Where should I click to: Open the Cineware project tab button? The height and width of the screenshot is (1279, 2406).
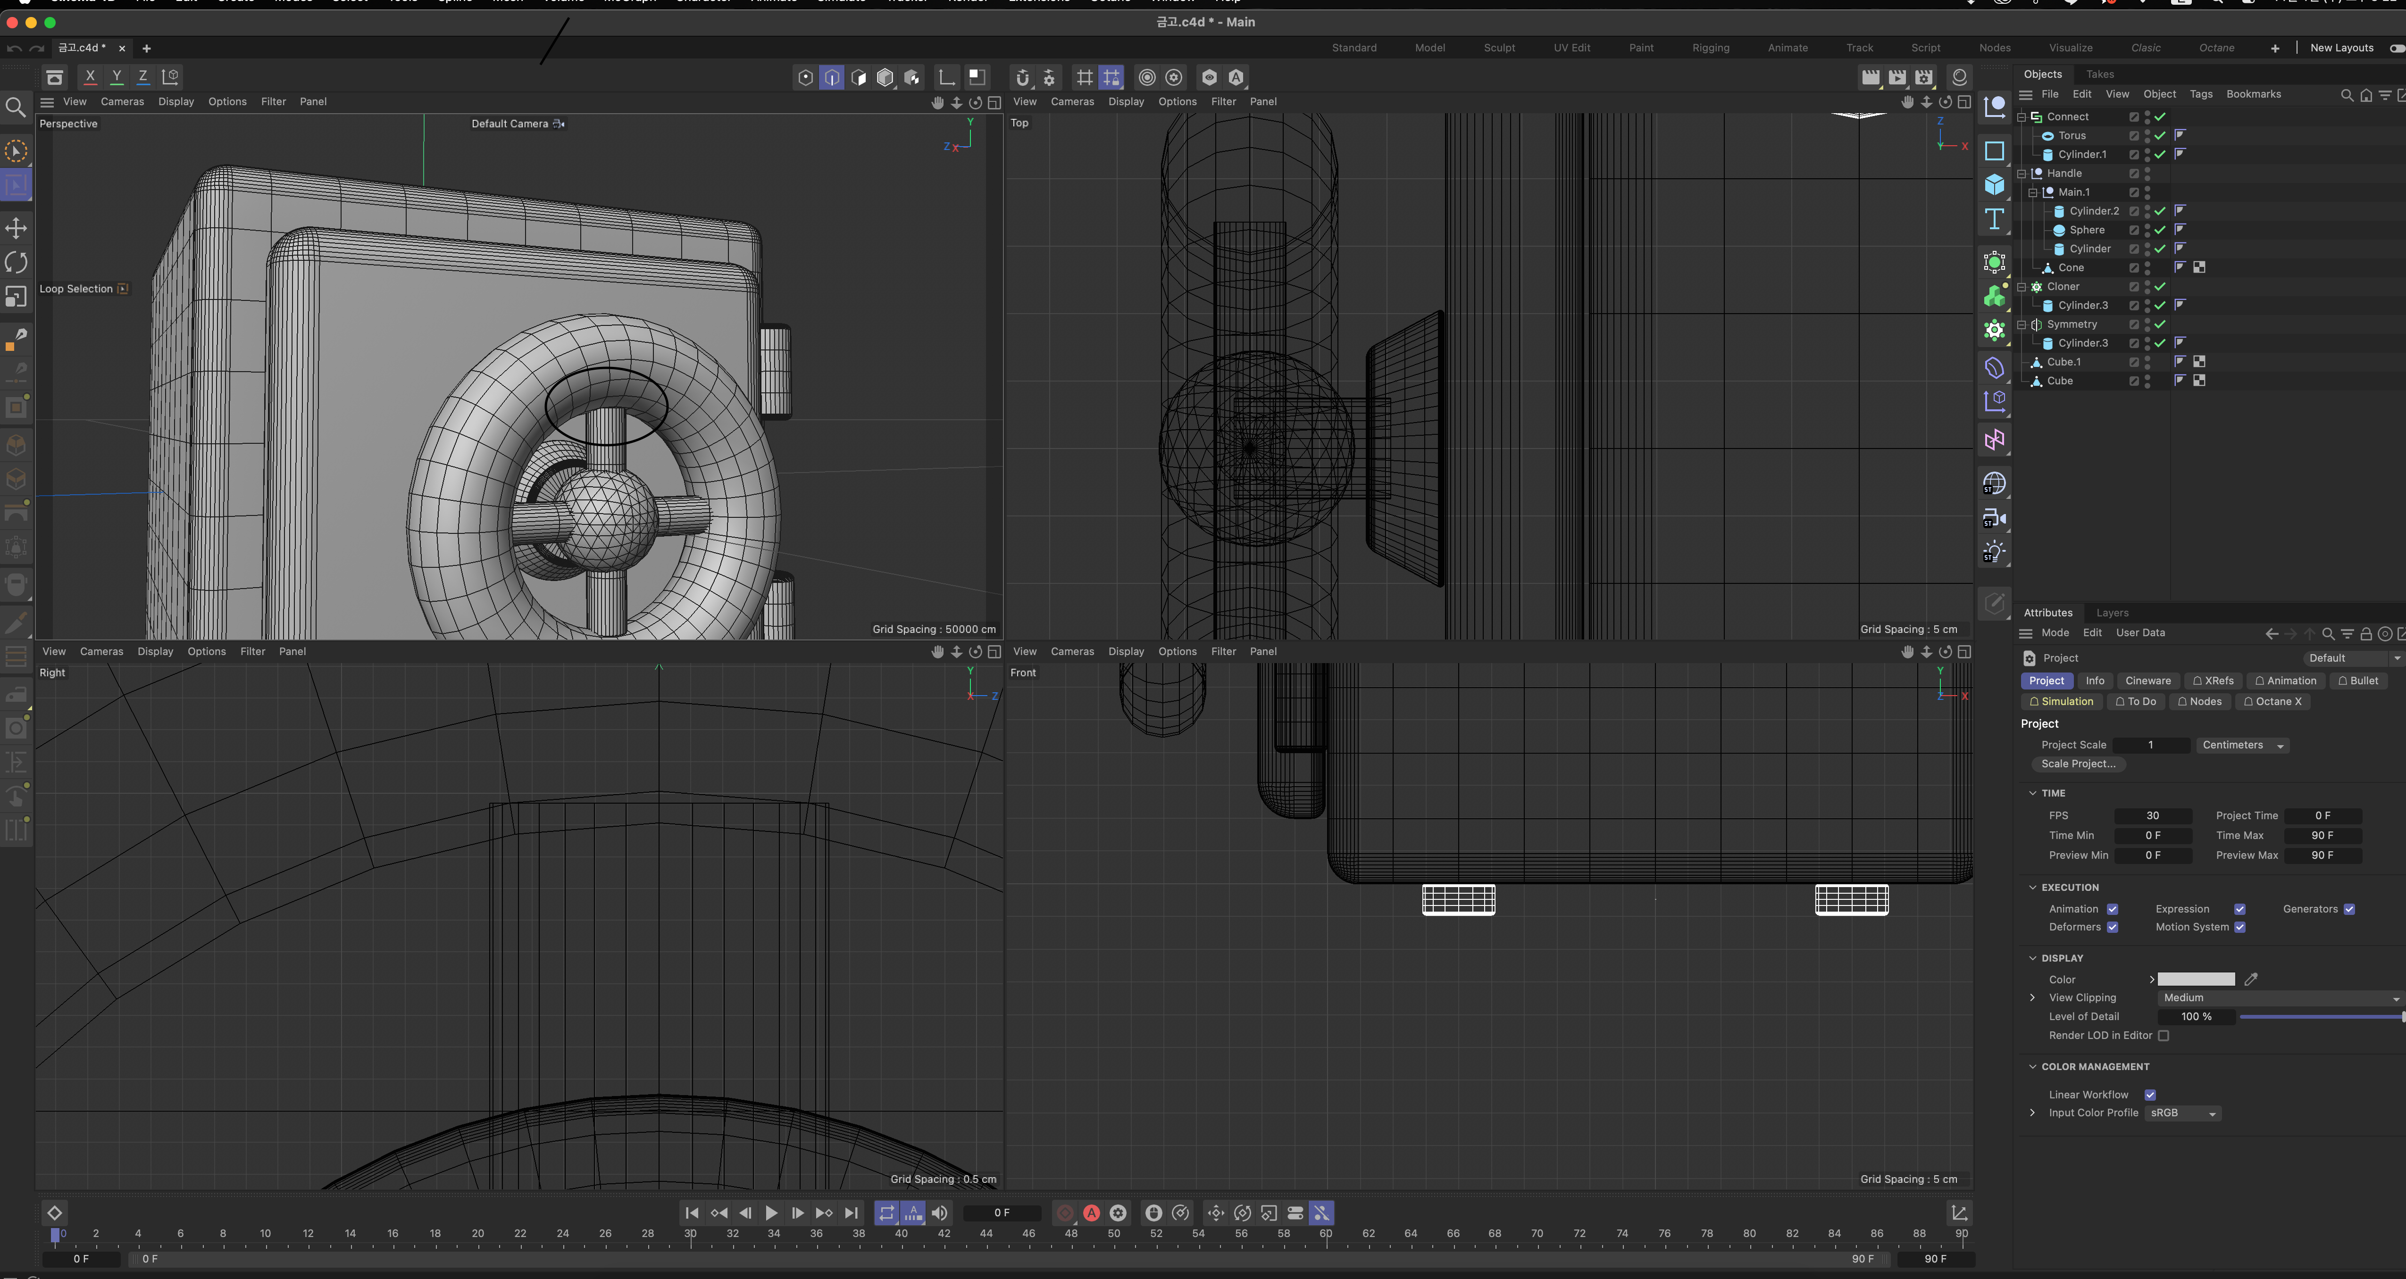(x=2147, y=681)
